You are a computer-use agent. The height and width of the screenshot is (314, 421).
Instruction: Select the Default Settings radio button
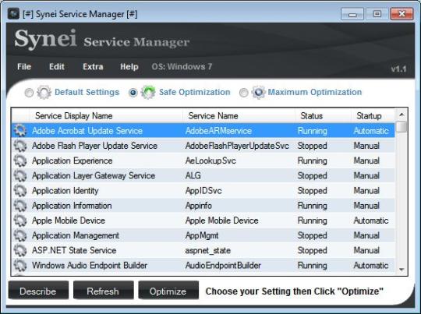(x=29, y=93)
